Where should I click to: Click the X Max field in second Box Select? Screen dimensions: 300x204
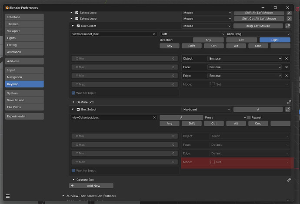tap(125, 145)
